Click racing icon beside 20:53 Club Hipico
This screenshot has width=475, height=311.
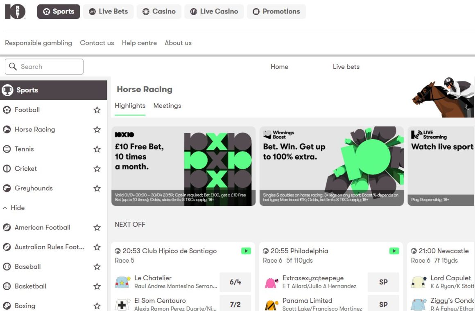pyautogui.click(x=118, y=251)
